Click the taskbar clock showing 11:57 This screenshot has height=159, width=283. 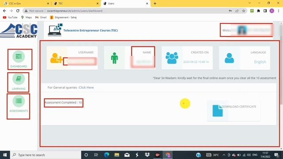point(265,155)
